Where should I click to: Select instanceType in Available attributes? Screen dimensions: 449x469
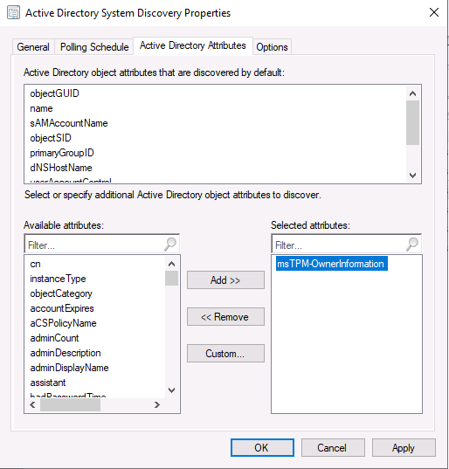[x=58, y=279]
